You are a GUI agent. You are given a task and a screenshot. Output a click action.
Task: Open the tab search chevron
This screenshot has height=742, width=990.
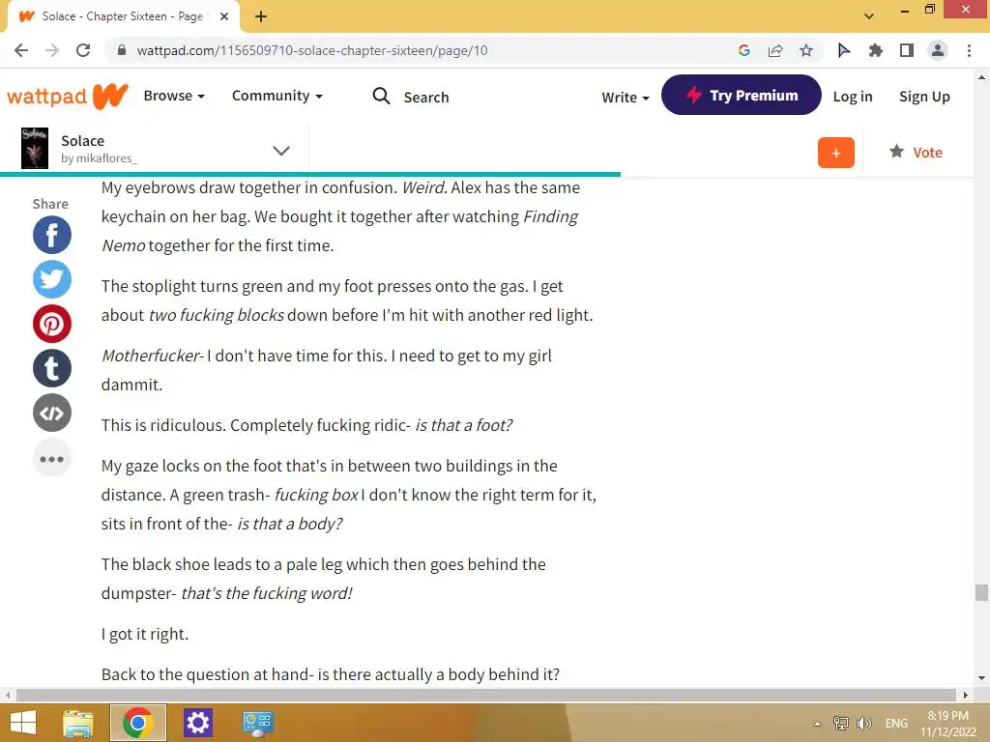click(869, 16)
